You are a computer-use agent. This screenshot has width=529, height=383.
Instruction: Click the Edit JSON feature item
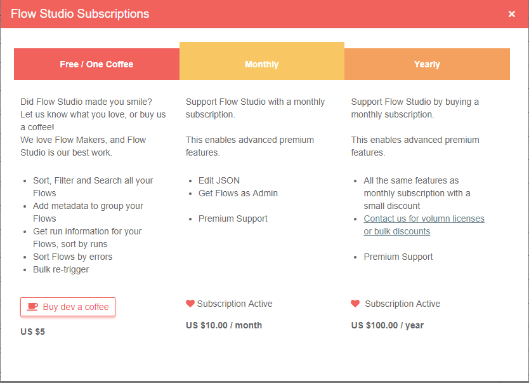219,180
